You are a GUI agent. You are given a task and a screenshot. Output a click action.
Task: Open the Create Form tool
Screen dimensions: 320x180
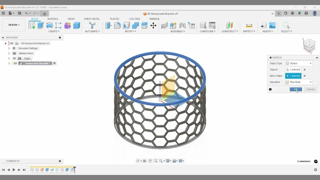(x=67, y=25)
